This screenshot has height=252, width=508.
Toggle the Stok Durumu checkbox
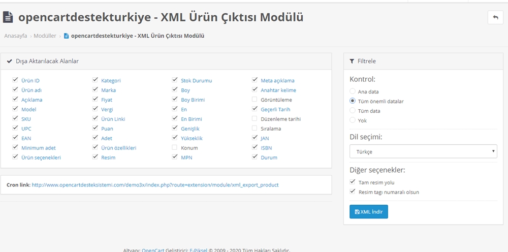click(x=175, y=80)
